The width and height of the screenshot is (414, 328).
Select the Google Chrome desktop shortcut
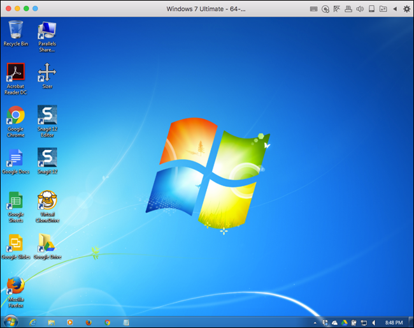click(x=15, y=122)
